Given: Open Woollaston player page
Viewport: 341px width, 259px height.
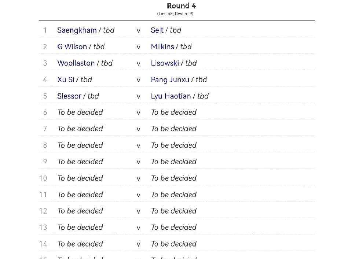Looking at the screenshot, I should pos(76,63).
